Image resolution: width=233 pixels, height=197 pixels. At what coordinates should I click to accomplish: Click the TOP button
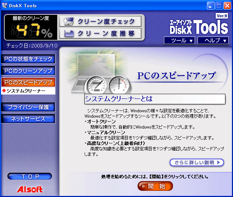coord(30,176)
